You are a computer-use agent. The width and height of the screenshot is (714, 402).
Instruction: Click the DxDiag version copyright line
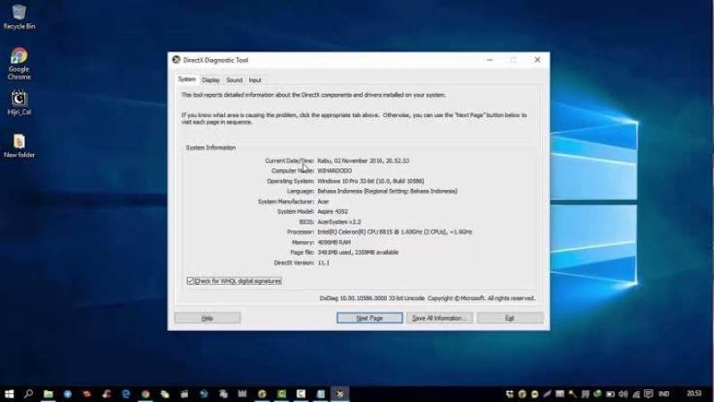coord(427,298)
